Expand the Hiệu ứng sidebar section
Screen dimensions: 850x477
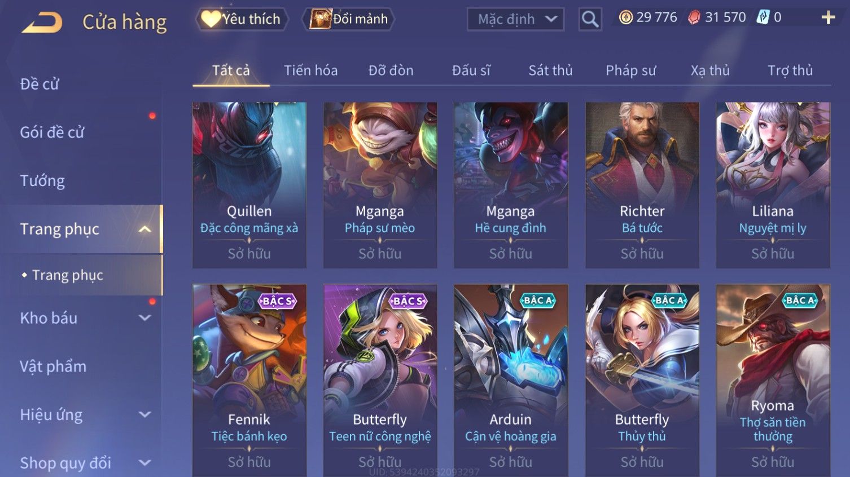coord(144,414)
